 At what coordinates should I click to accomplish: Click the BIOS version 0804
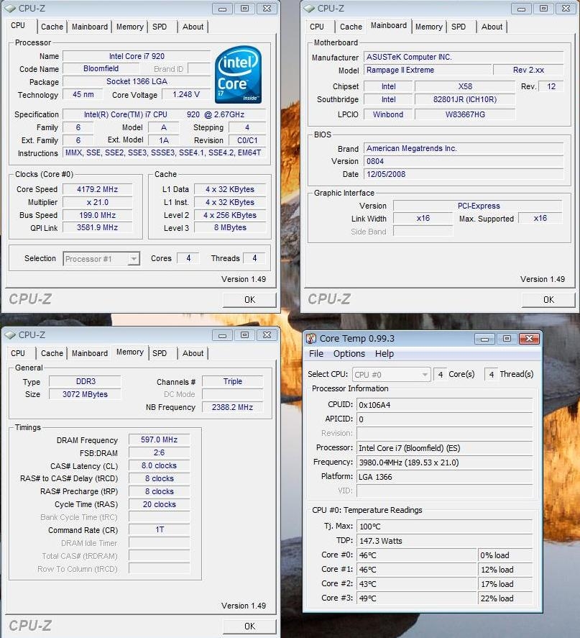point(464,161)
